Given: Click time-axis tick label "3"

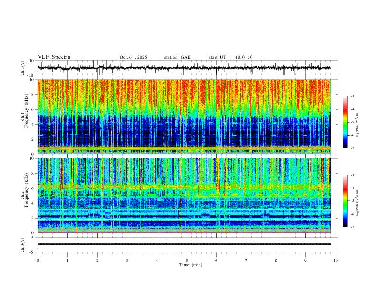Looking at the screenshot, I should point(127,261).
